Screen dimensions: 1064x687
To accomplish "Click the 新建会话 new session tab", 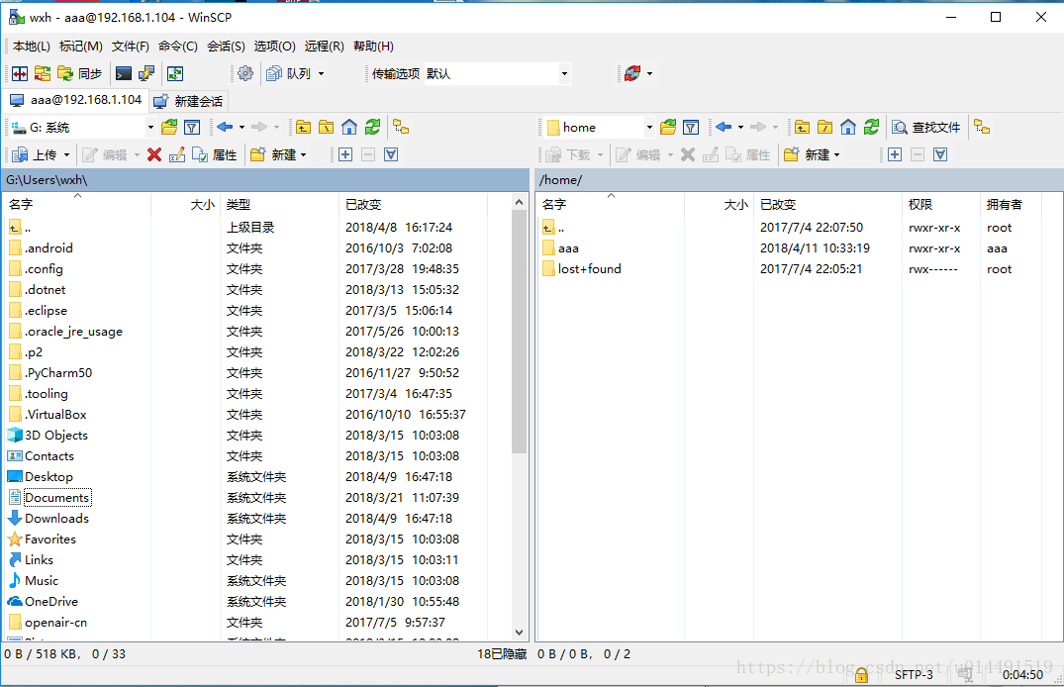I will click(189, 101).
